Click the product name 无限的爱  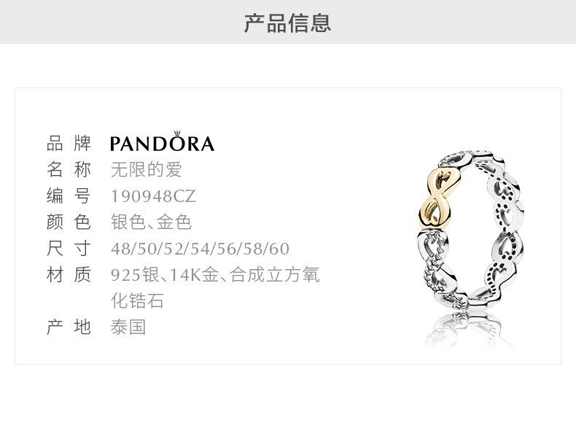[x=147, y=169]
